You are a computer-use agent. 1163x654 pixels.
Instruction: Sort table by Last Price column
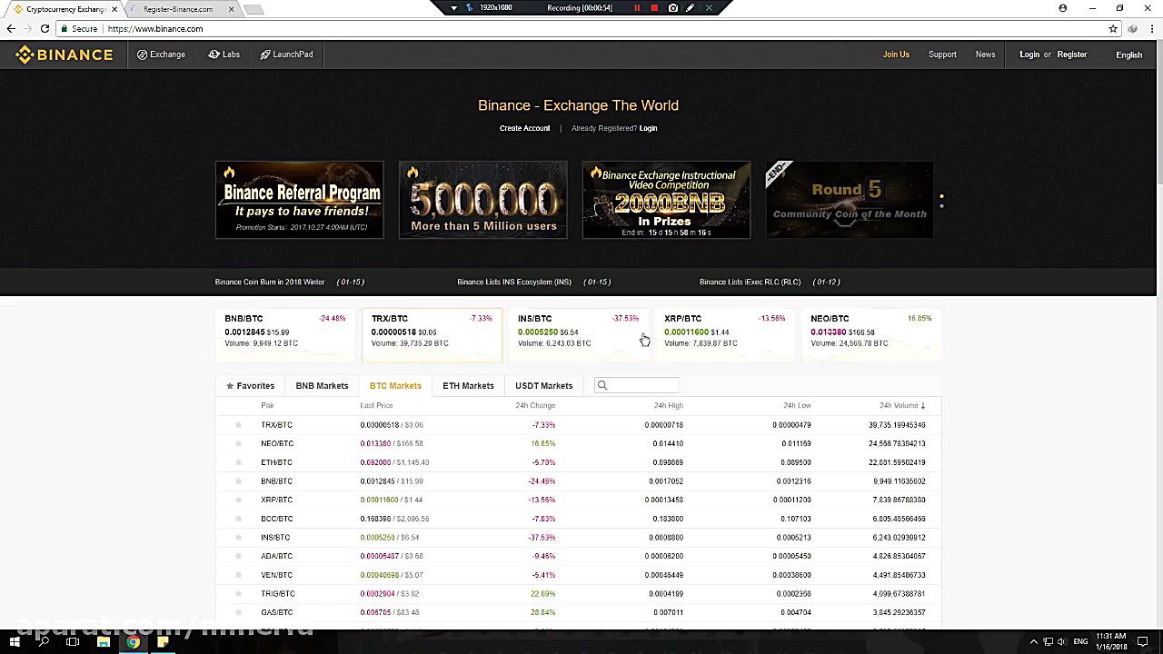(x=376, y=406)
